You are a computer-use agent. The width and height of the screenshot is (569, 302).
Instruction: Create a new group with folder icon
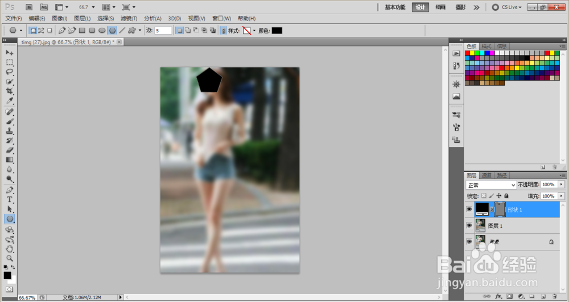click(531, 296)
